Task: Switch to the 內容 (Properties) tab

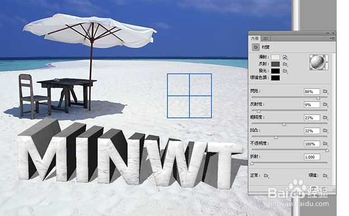Action: tap(255, 39)
